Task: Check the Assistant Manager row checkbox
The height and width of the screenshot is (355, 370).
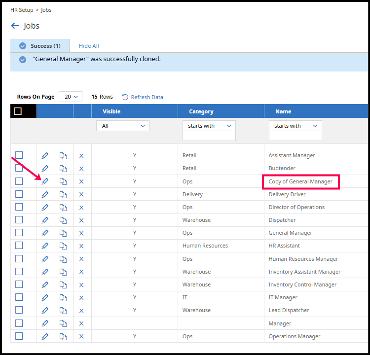Action: pos(19,155)
